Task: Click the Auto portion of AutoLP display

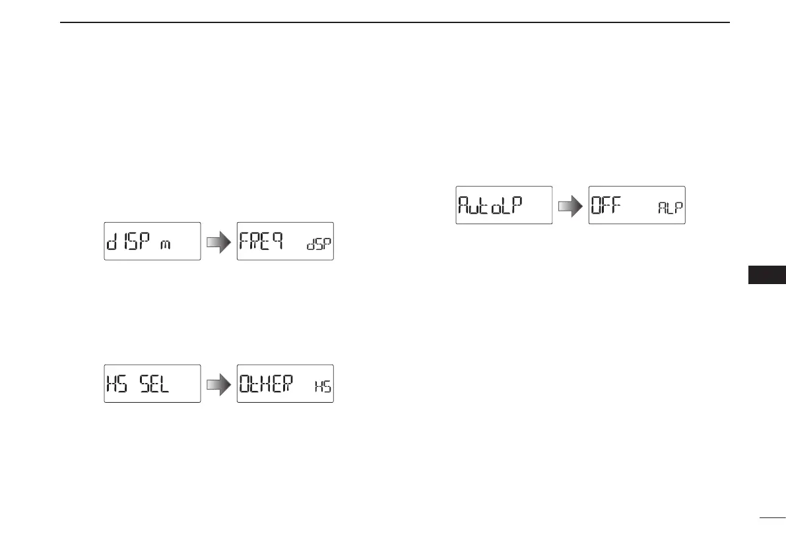Action: pos(479,205)
